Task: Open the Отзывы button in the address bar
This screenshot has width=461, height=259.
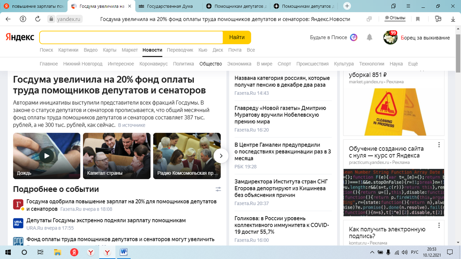Action: coord(395,18)
